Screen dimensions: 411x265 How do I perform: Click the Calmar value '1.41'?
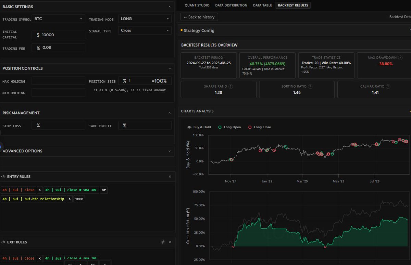pyautogui.click(x=375, y=93)
